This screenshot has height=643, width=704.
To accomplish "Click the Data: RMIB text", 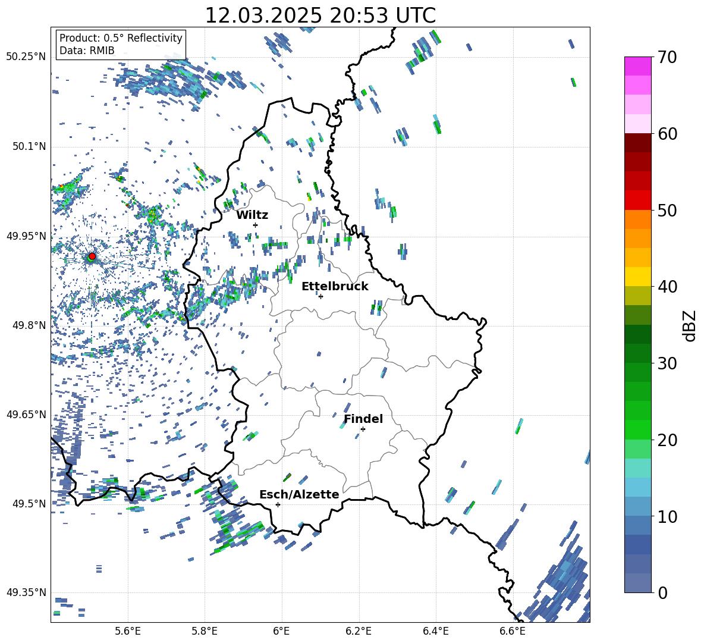I will (x=87, y=51).
